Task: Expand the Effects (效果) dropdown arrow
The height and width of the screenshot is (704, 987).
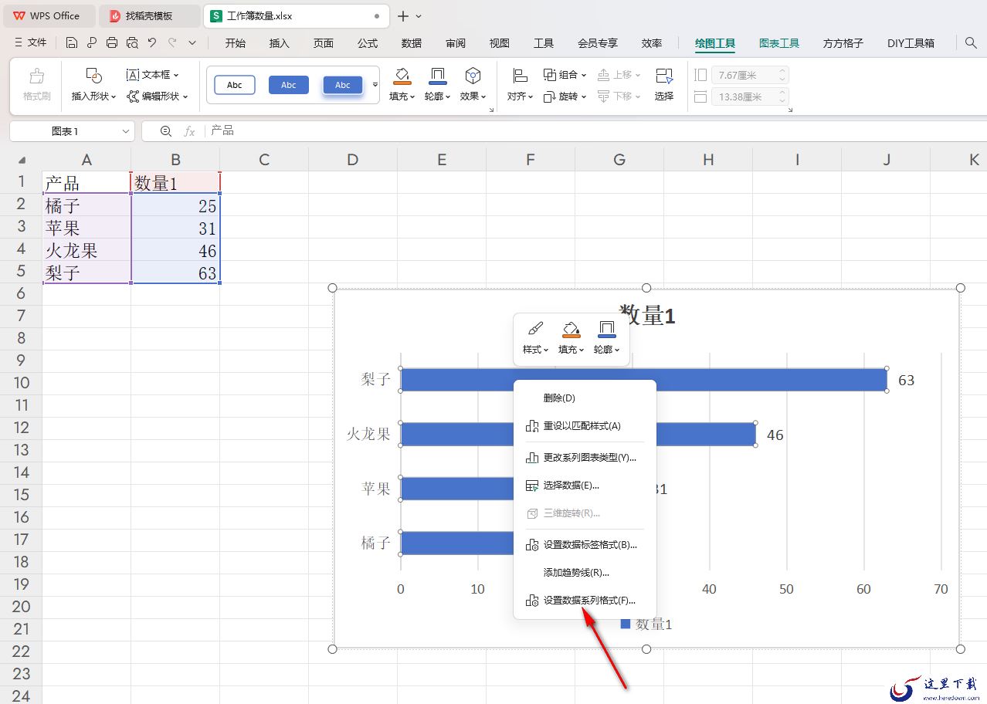Action: [484, 96]
